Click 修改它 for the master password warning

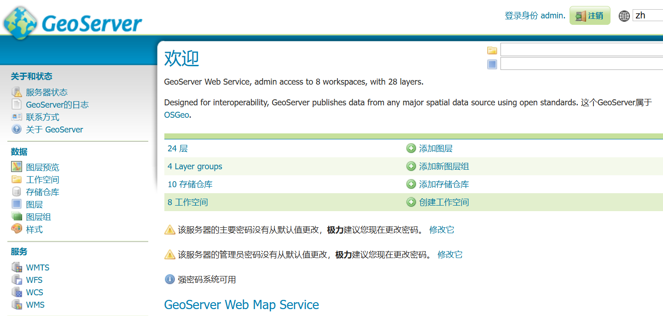click(x=442, y=230)
